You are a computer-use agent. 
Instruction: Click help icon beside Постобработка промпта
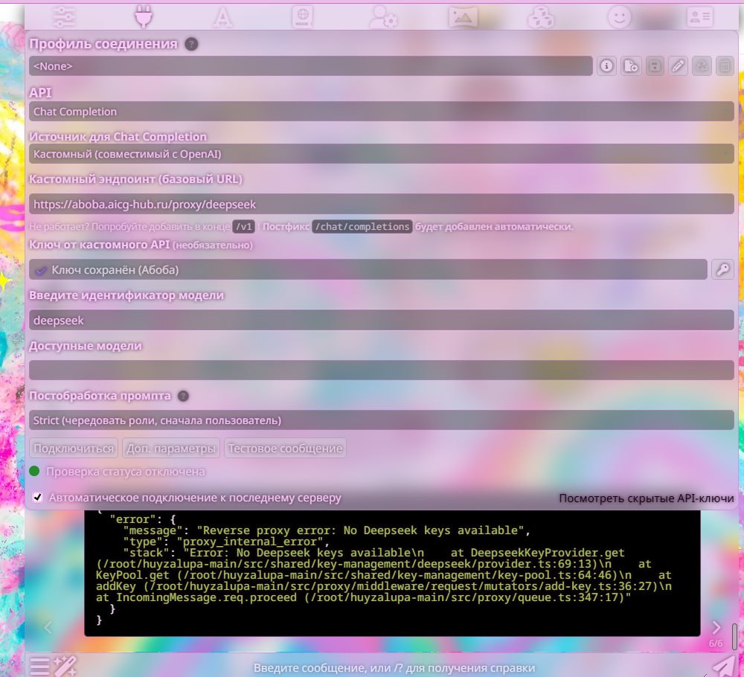point(183,396)
